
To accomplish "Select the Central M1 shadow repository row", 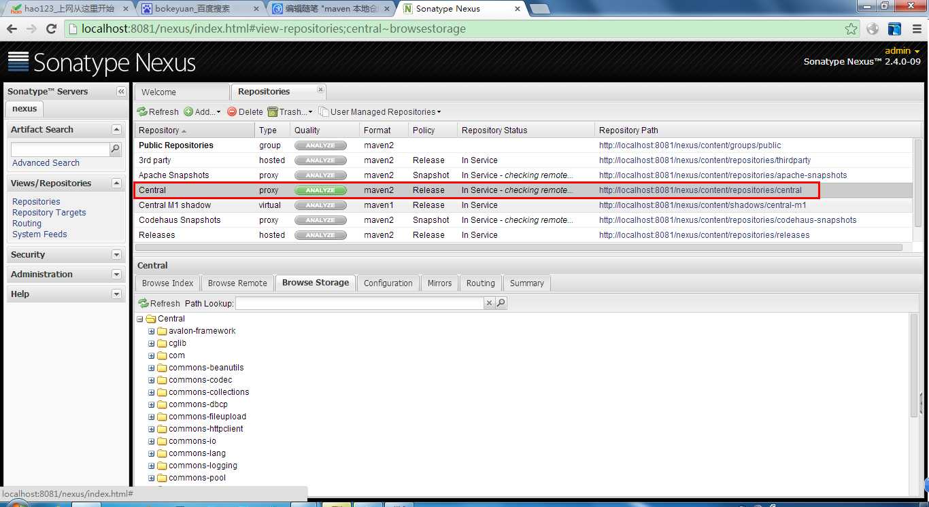I will point(524,205).
